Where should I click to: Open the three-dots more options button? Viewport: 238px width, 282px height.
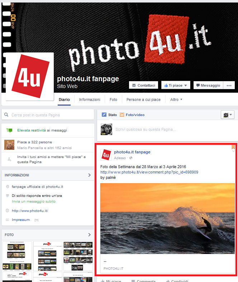coord(229,85)
